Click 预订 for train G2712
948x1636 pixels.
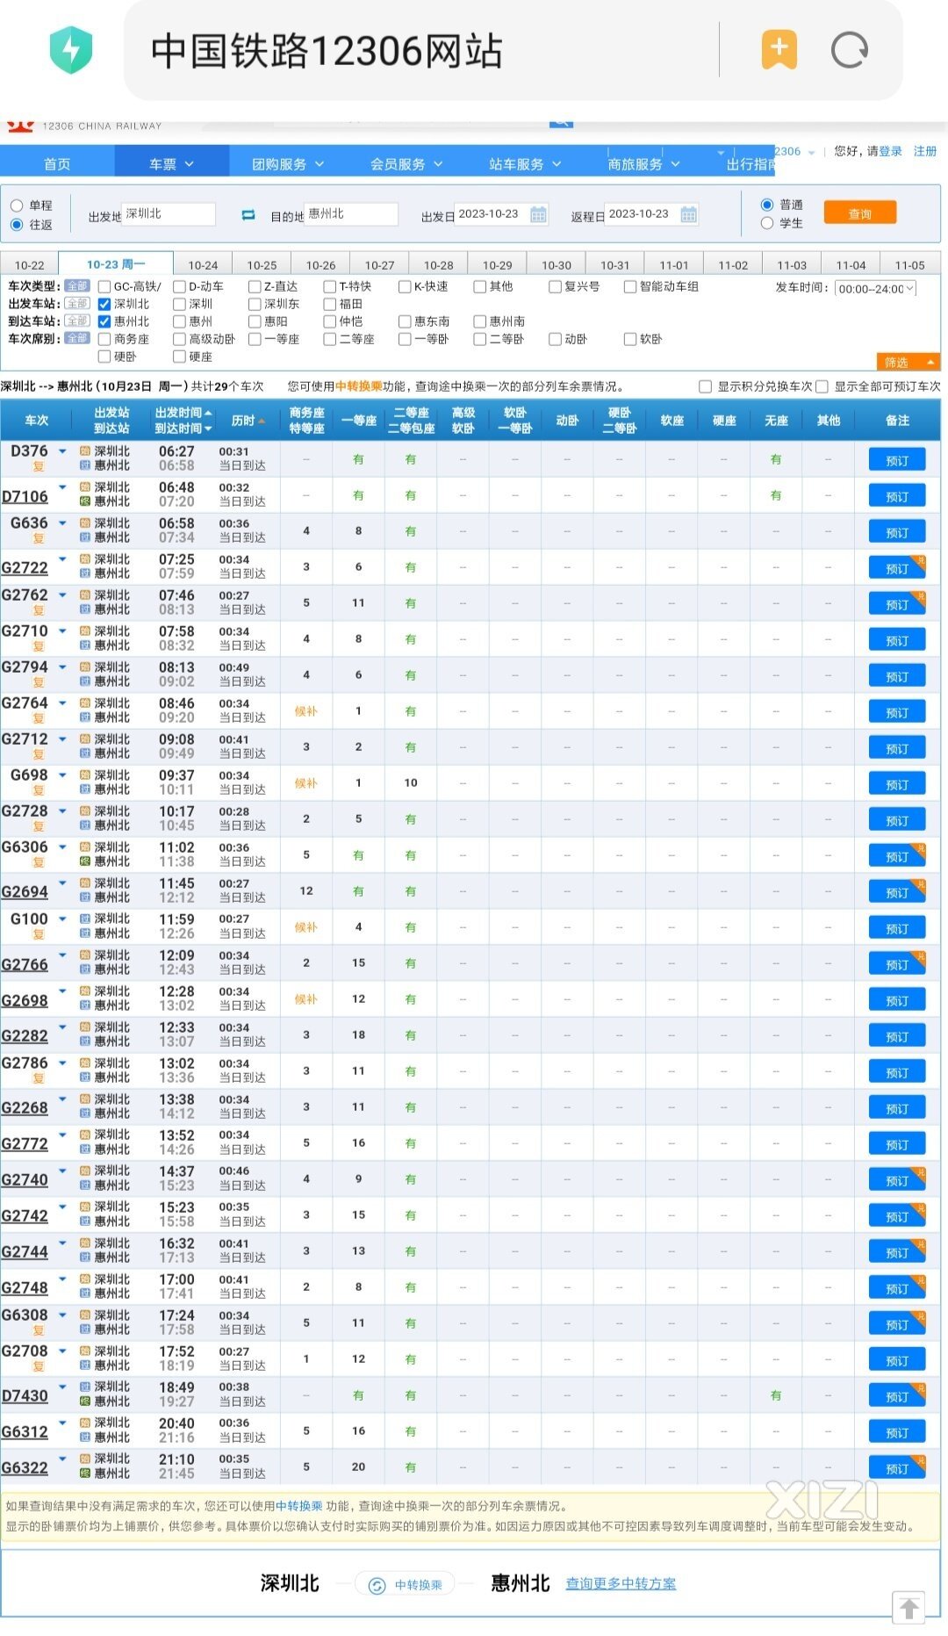[x=897, y=748]
